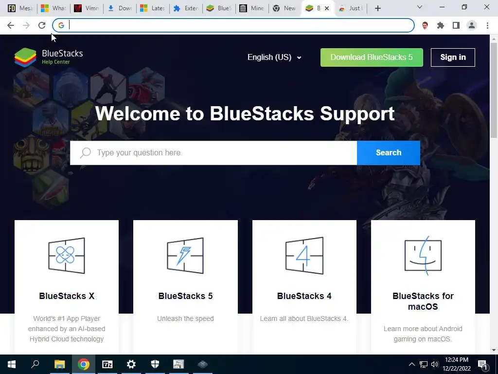Click the Welcome to BlueStacks Support heading
The width and height of the screenshot is (498, 374).
pos(245,113)
